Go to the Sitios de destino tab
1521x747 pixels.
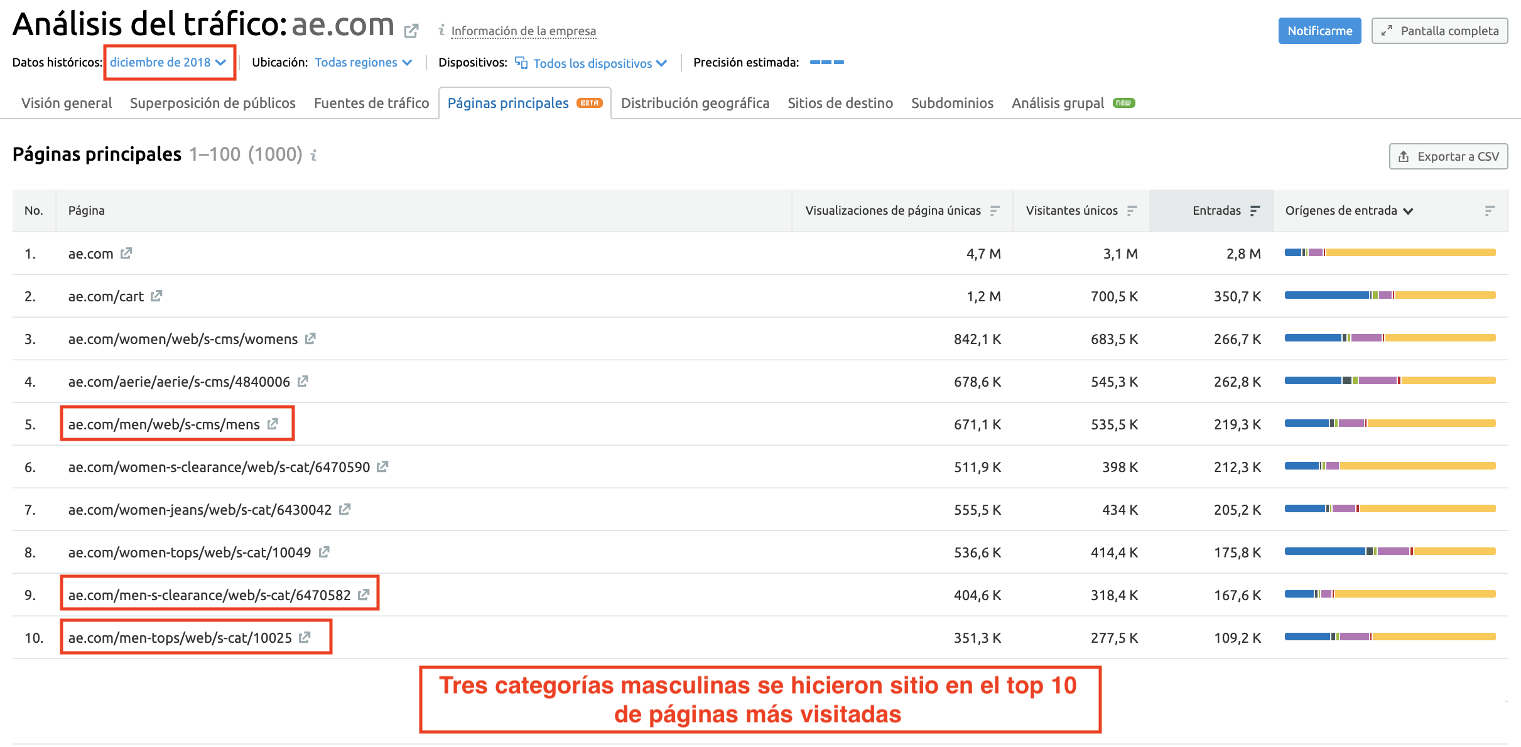pyautogui.click(x=840, y=103)
